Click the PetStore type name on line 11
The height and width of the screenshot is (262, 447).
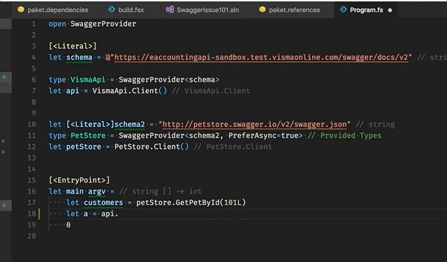(88, 136)
